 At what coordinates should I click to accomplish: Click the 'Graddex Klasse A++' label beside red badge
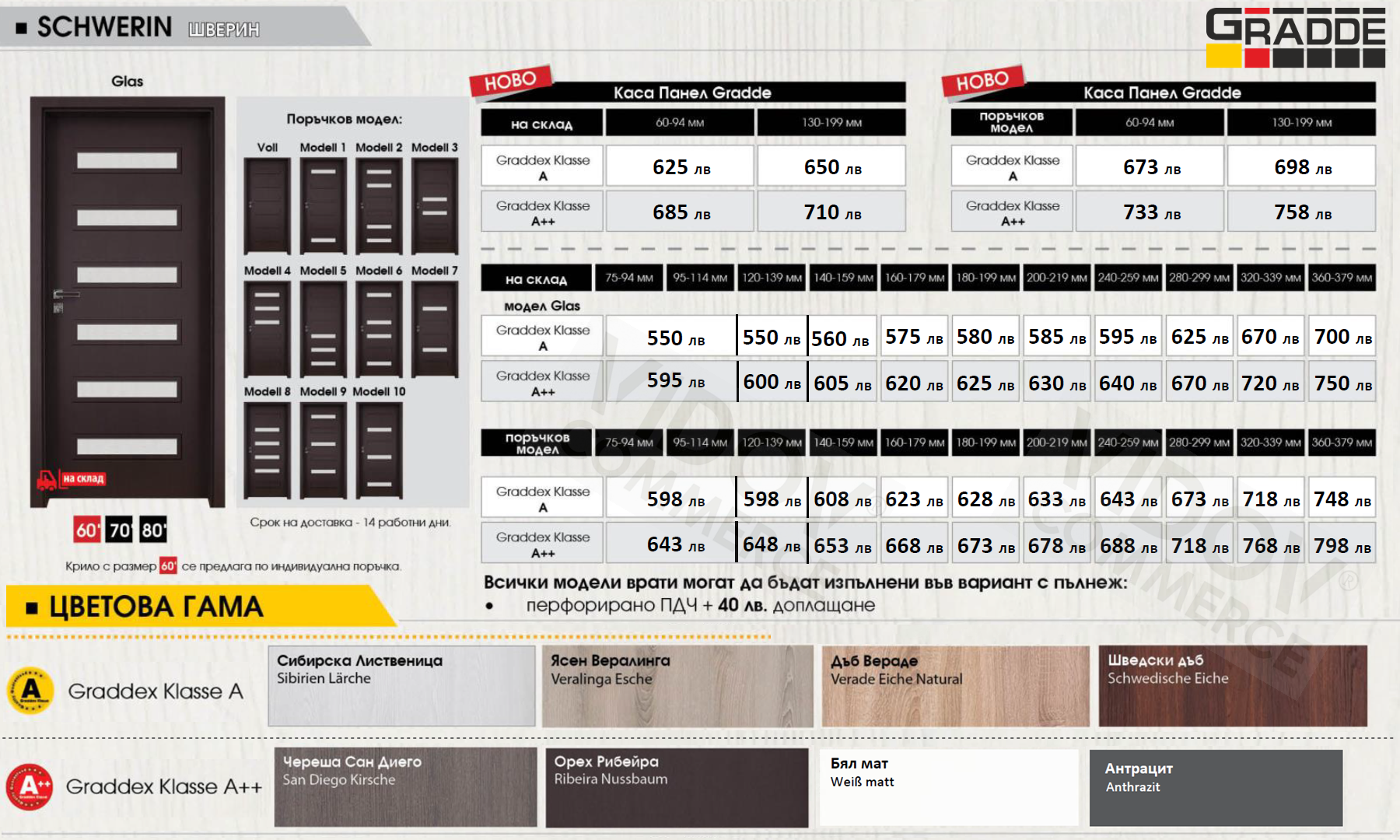(164, 786)
